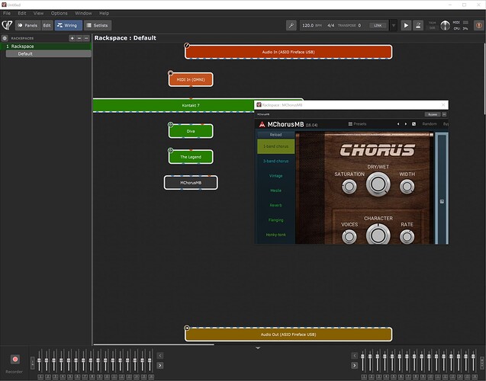
Task: Select the MChorusMB plugin block
Action: (191, 183)
